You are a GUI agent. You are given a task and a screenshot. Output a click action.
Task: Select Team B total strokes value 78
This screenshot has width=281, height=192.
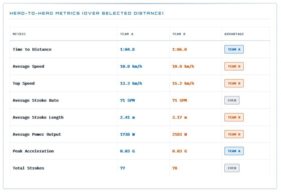tap(175, 168)
